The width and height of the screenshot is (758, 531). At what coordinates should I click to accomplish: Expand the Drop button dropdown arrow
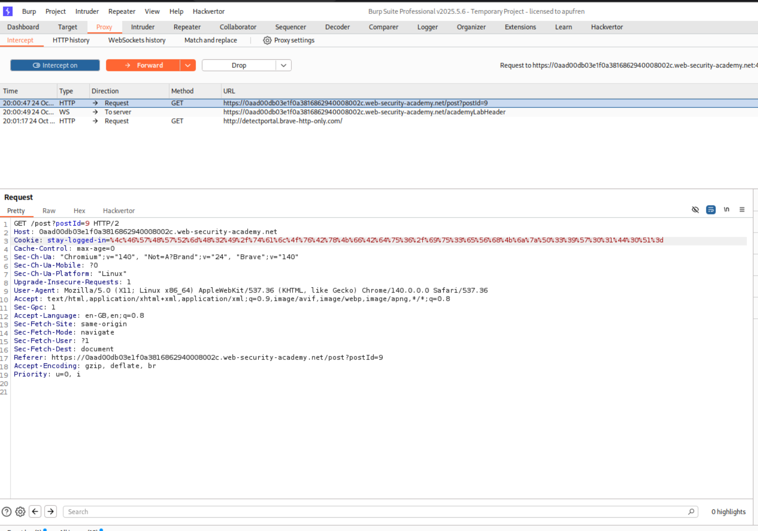[x=284, y=65]
